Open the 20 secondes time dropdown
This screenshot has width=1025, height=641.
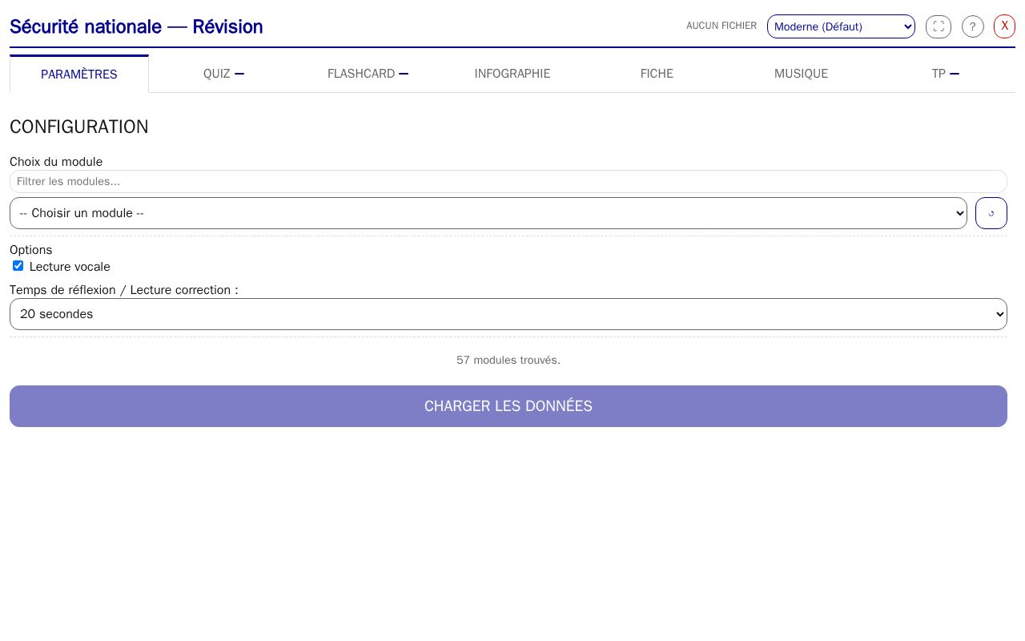508,314
